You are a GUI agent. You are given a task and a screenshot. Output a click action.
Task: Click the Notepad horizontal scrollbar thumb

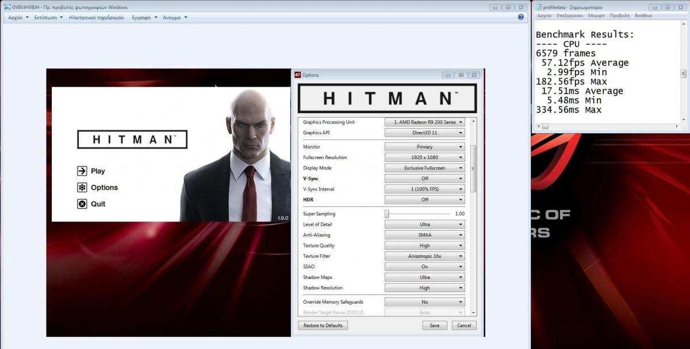coord(546,126)
